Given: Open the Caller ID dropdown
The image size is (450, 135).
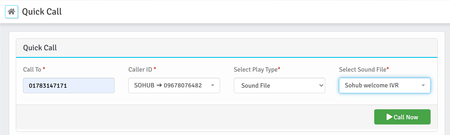Looking at the screenshot, I should tap(174, 86).
